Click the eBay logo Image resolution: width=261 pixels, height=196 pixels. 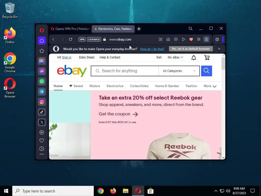72,71
